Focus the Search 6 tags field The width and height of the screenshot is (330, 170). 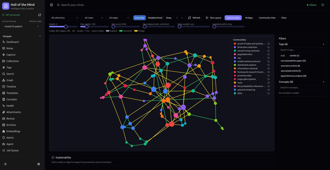click(301, 50)
